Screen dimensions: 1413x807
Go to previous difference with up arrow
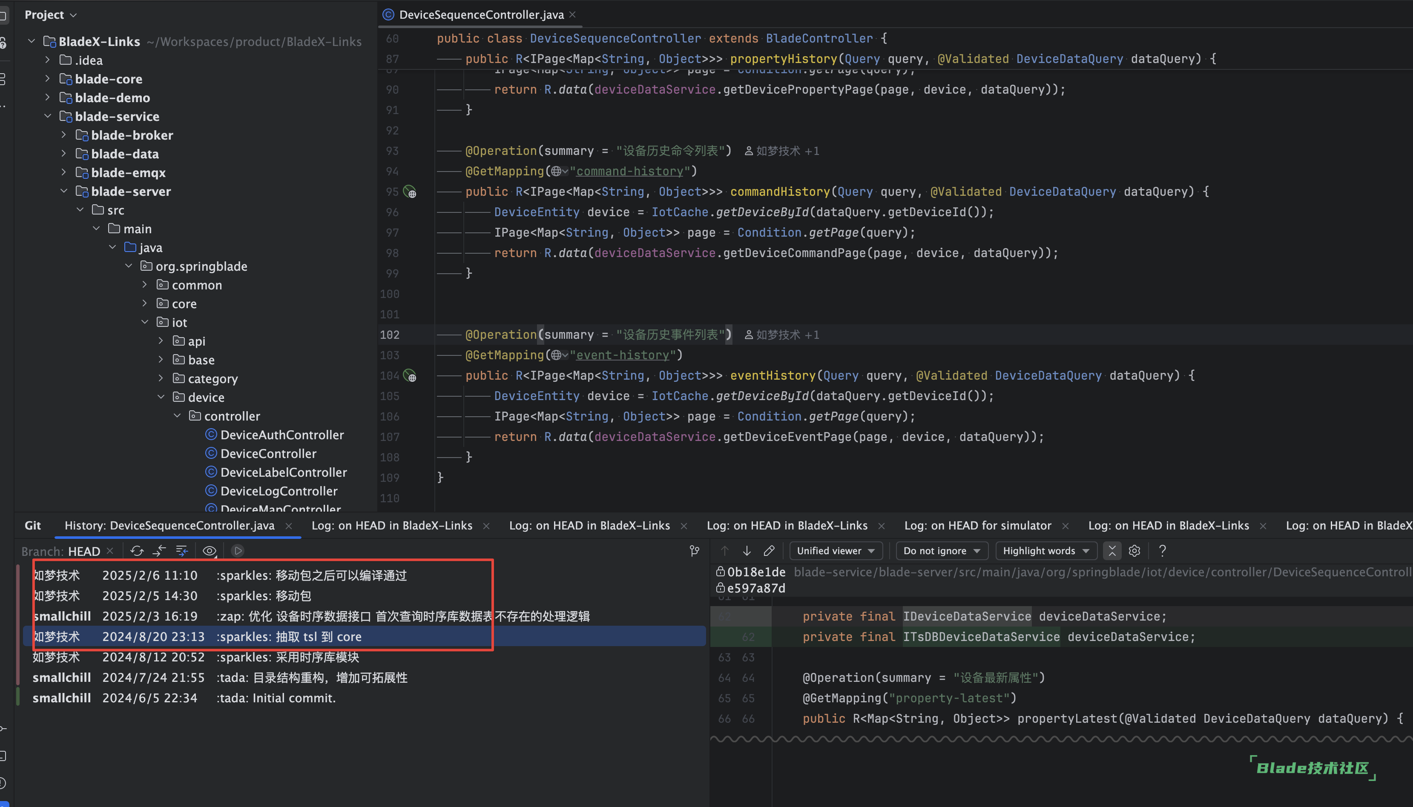point(724,551)
